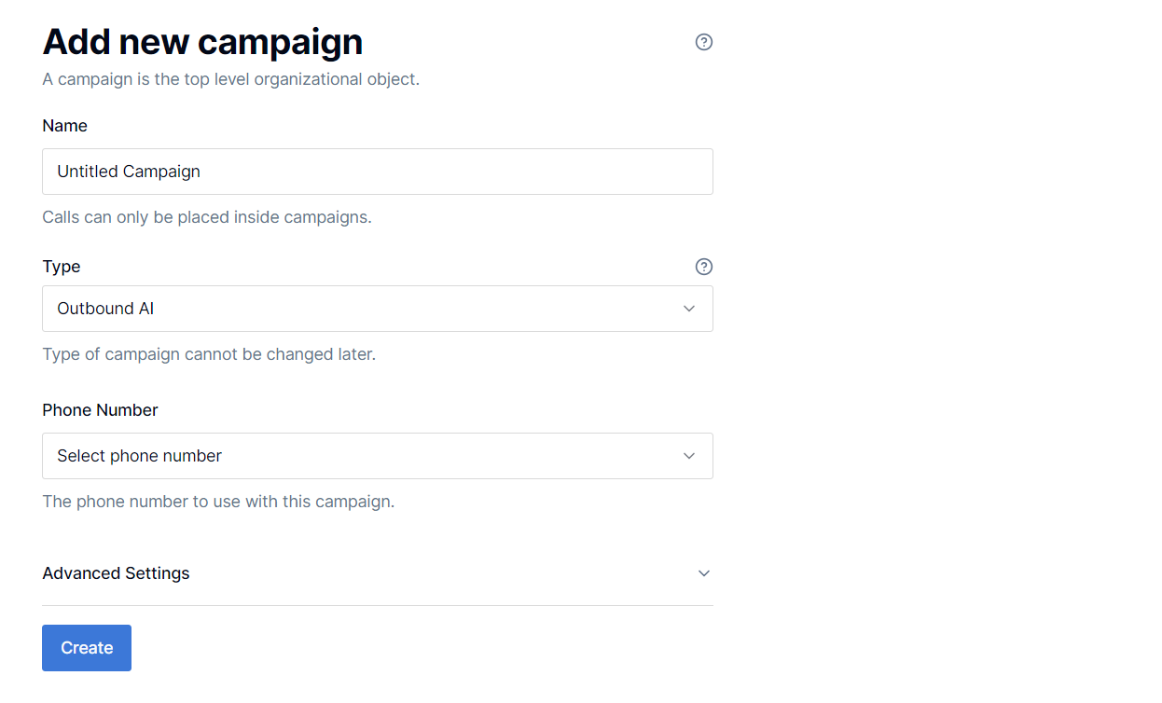Open the Outbound AI type dropdown

[x=364, y=309]
